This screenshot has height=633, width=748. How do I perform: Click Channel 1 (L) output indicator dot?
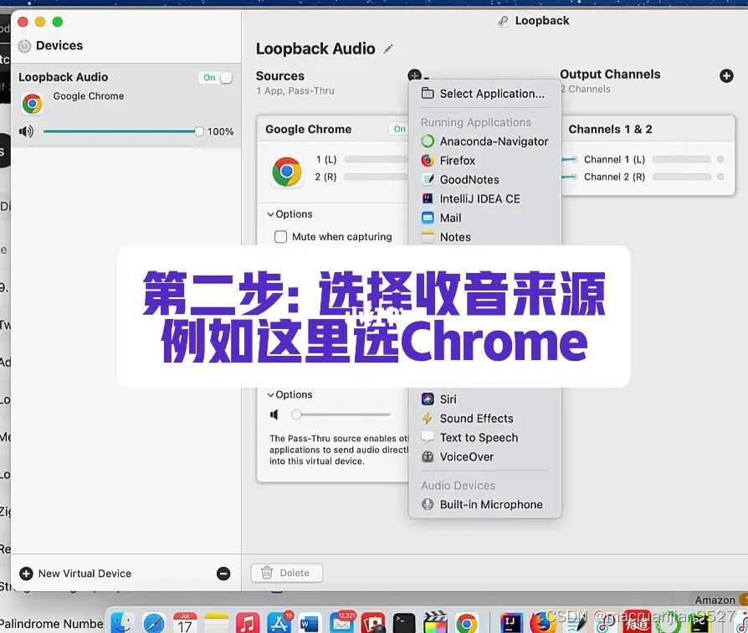coord(720,159)
